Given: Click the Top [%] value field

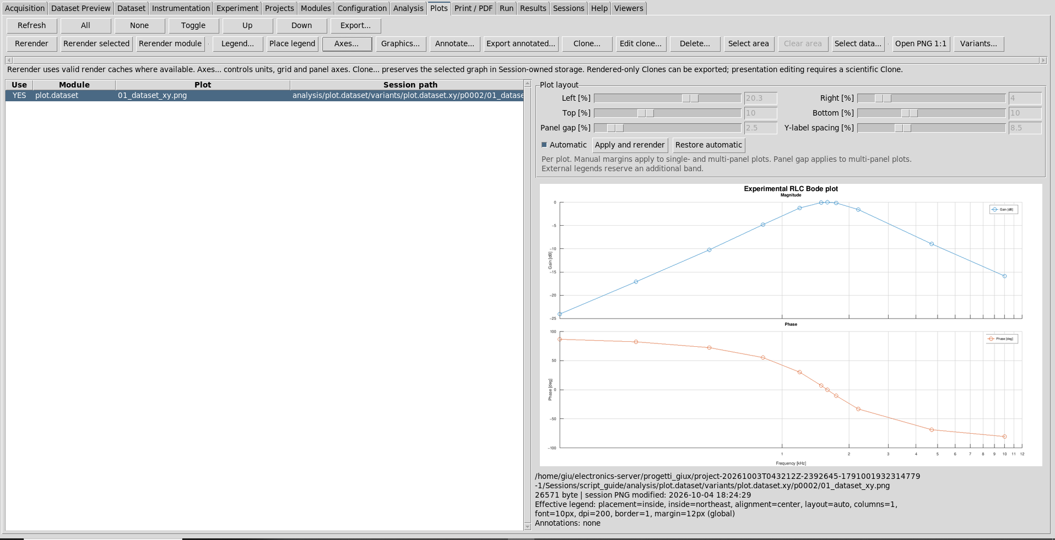Looking at the screenshot, I should click(760, 113).
